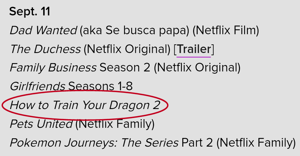Select the "Pets United" title
The height and width of the screenshot is (156, 300).
coord(41,124)
